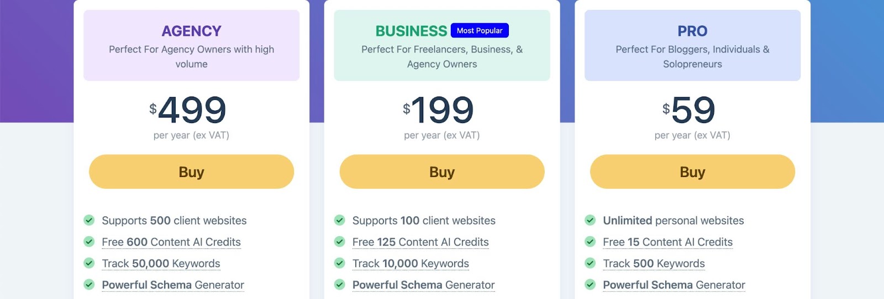The height and width of the screenshot is (299, 884).
Task: Click the Most Popular badge
Action: click(480, 30)
